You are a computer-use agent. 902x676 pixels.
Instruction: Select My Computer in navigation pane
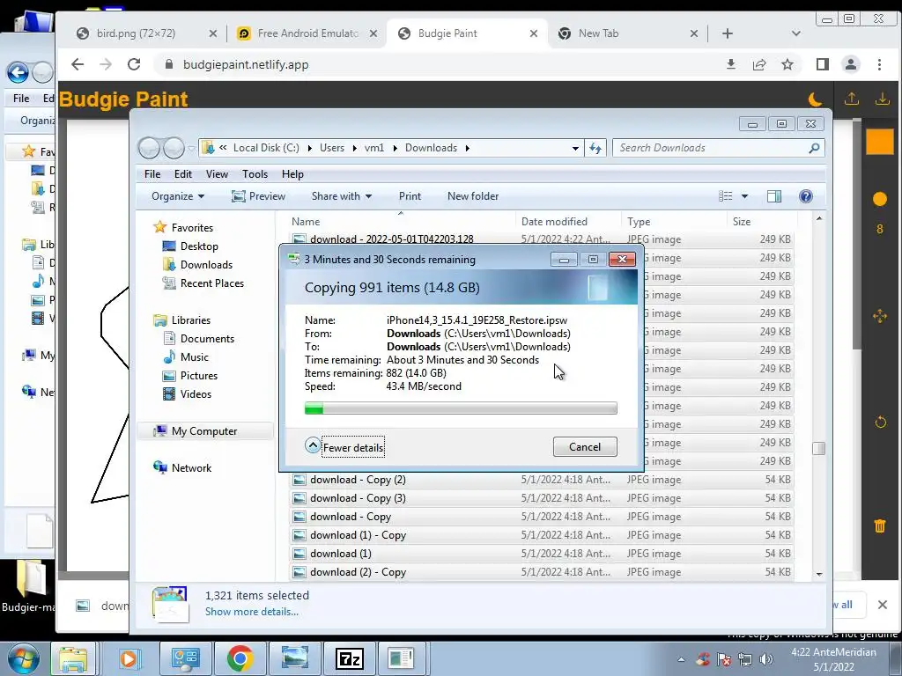pyautogui.click(x=204, y=431)
